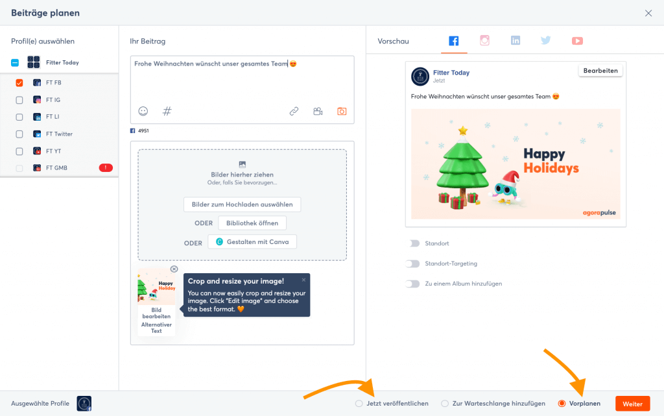Select the Vorplanen radio option
Viewport: 664px width, 416px height.
click(562, 403)
